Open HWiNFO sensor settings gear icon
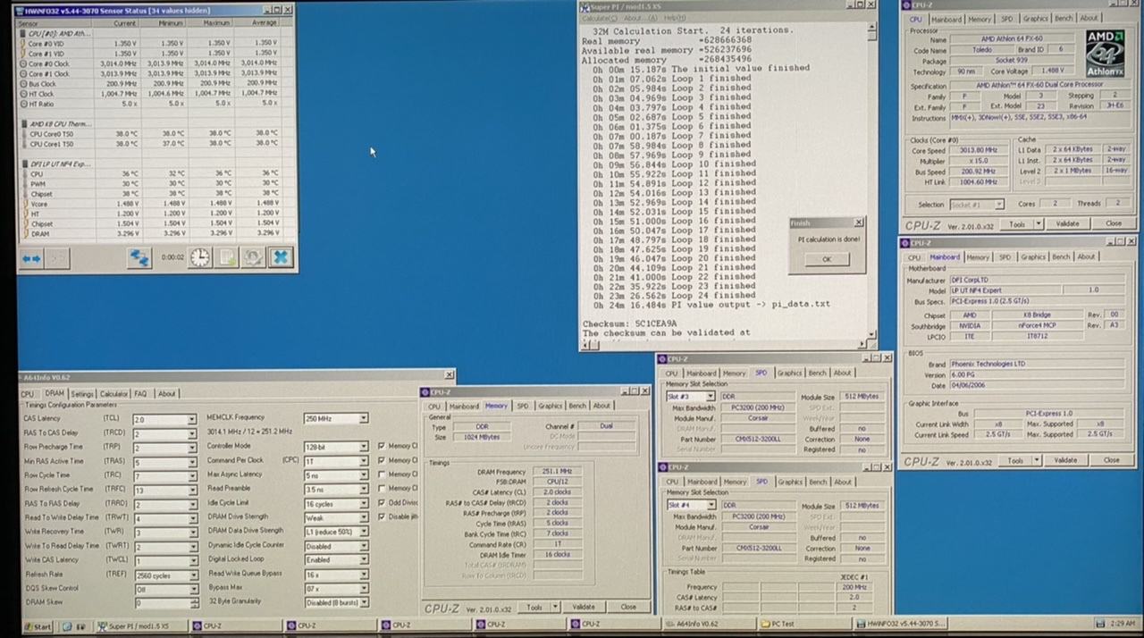 click(x=254, y=257)
